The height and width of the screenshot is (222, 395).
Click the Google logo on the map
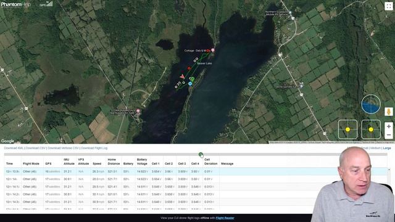7,141
